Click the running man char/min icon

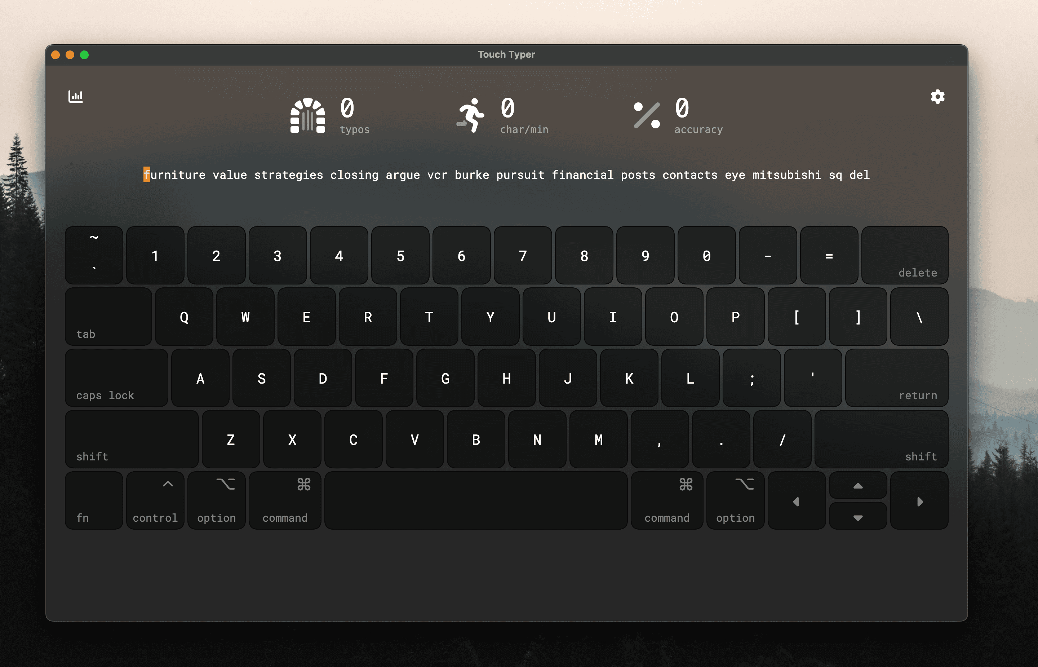pyautogui.click(x=470, y=115)
